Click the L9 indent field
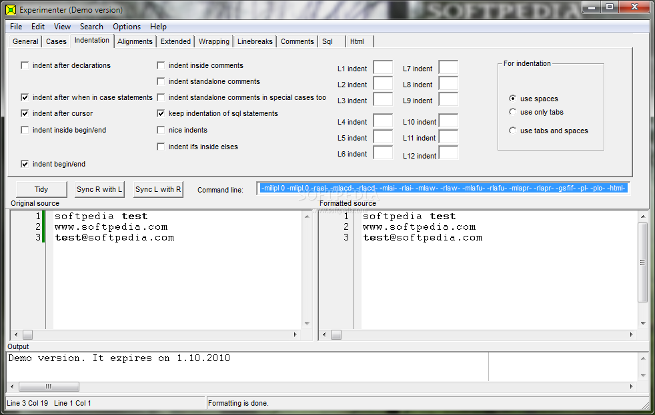 449,99
